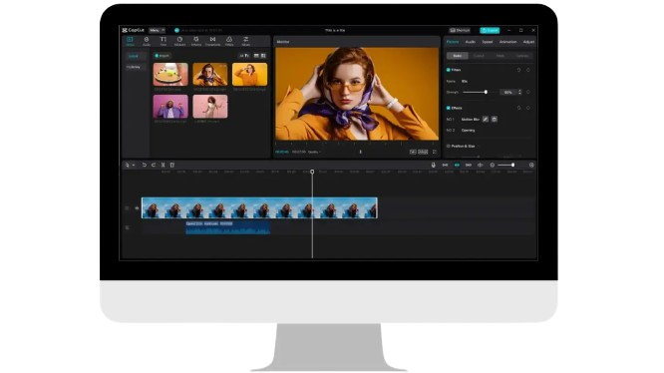
Task: Click the Shortcut button
Action: 460,30
